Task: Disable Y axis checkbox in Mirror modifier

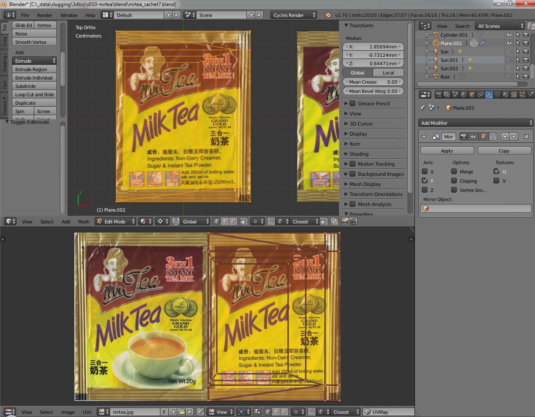Action: click(x=425, y=181)
